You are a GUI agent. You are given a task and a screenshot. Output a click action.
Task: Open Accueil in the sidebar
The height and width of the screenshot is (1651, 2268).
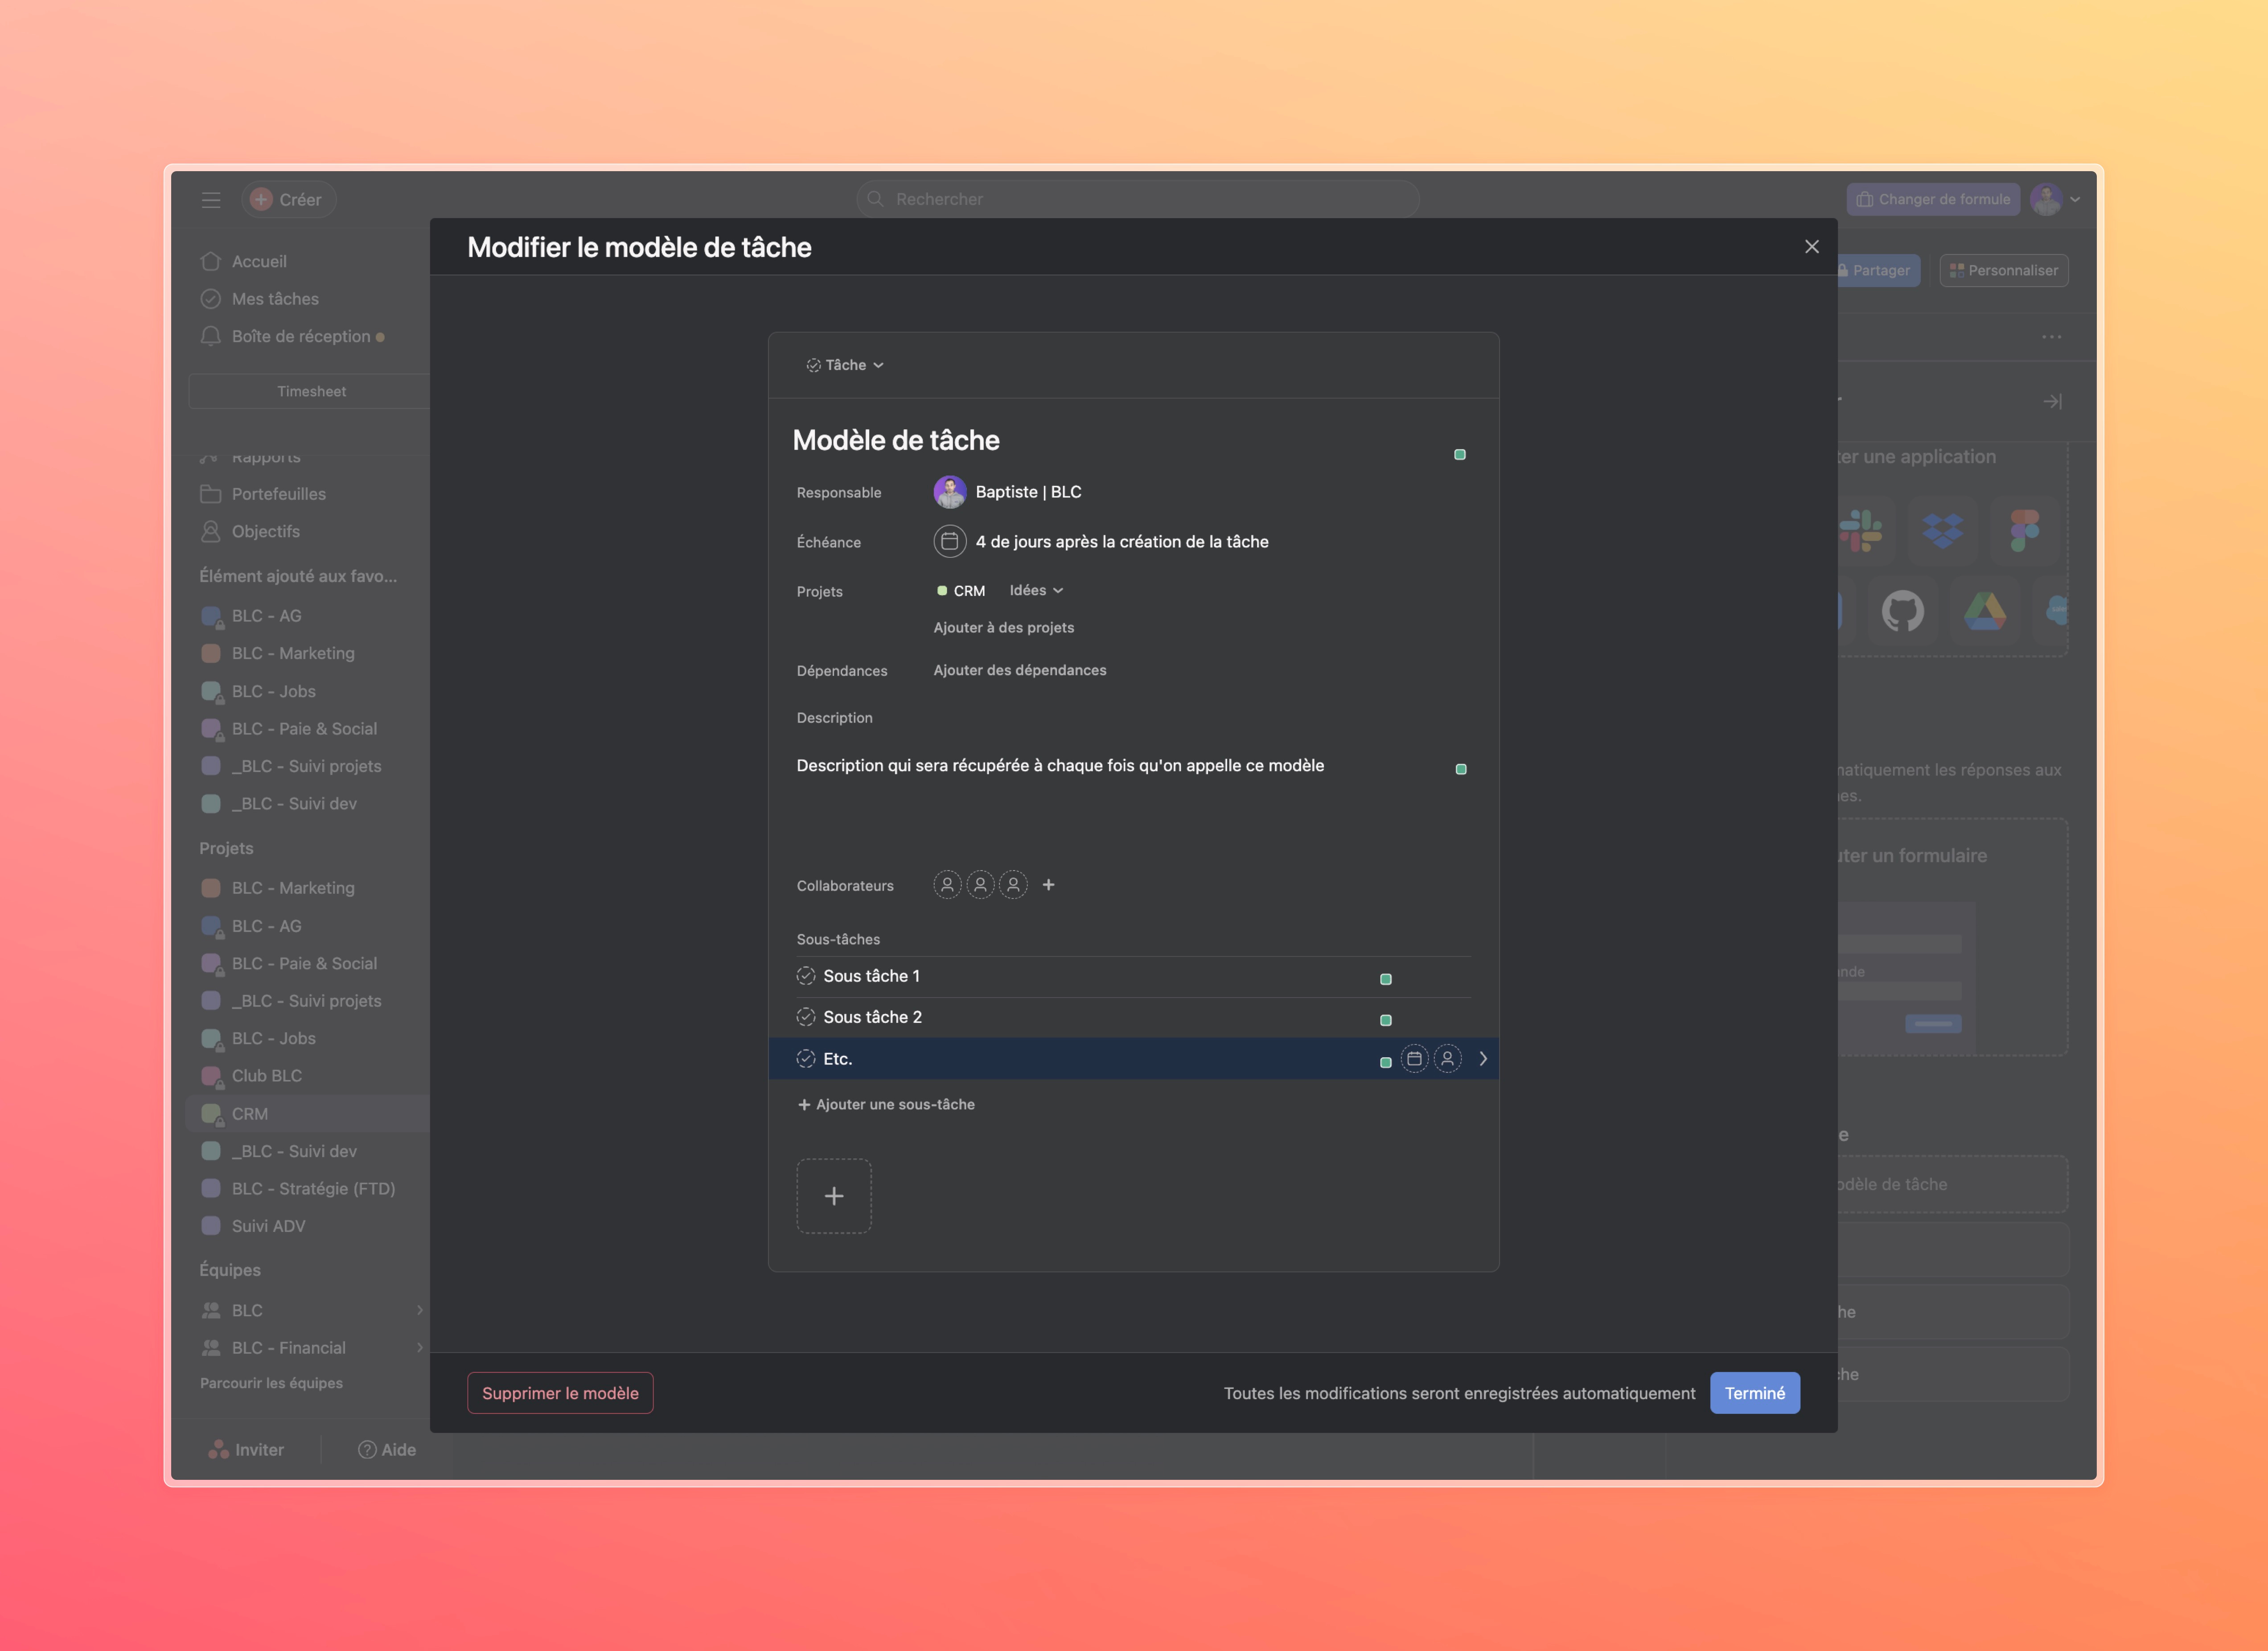coord(244,261)
